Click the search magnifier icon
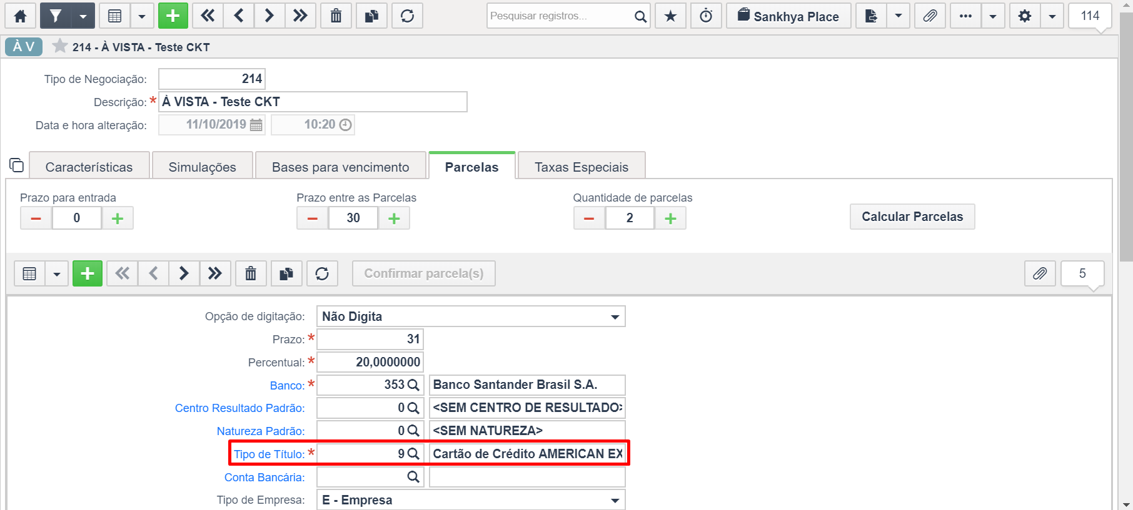Screen dimensions: 1133x510 640,16
